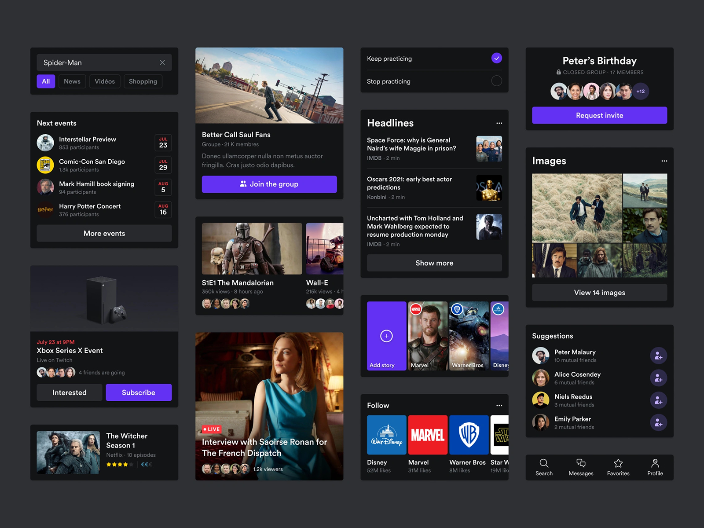The height and width of the screenshot is (528, 704).
Task: Open the Comic-Con San Diego event
Action: [104, 165]
